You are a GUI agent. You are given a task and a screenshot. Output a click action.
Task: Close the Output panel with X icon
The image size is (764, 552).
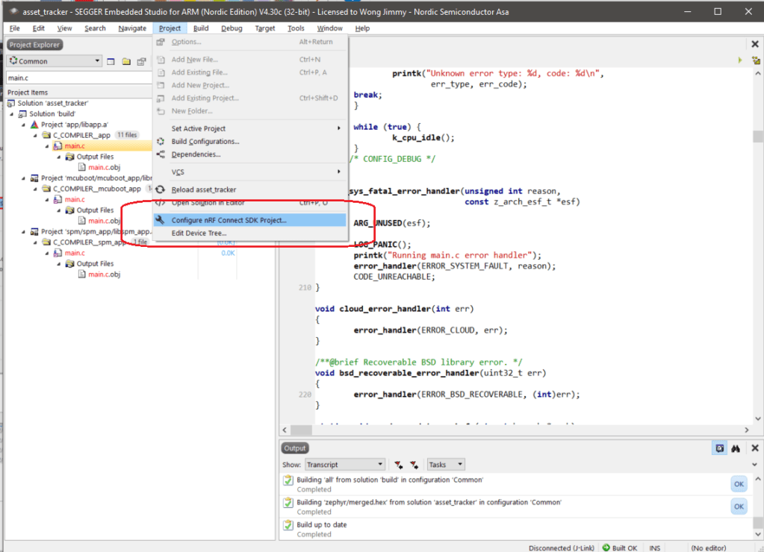click(754, 448)
